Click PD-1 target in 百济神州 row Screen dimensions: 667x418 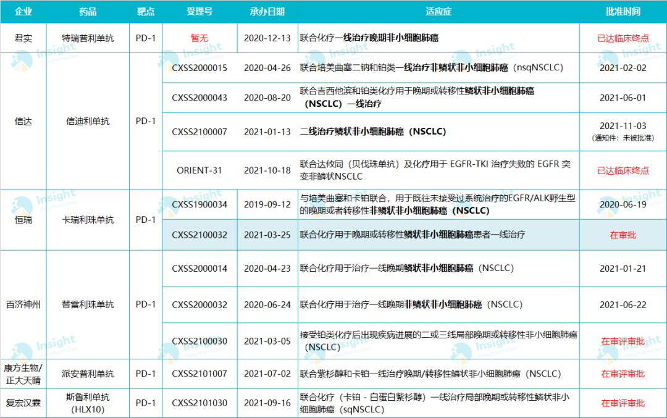(146, 304)
